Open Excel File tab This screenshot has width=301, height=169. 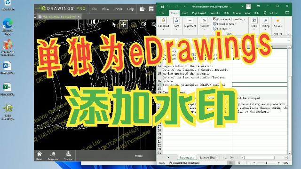[162, 13]
